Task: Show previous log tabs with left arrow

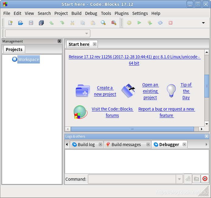Action: click(67, 145)
